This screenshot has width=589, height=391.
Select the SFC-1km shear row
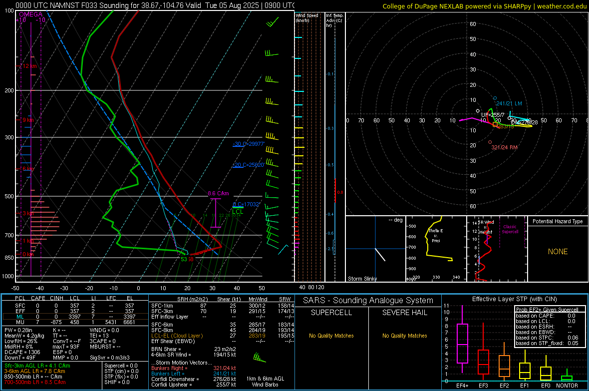223,306
